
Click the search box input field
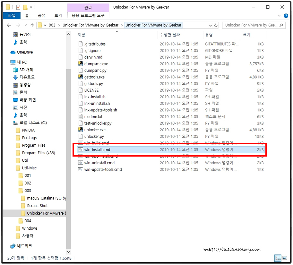251,25
